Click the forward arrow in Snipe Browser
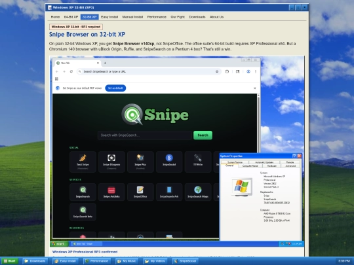Screen dimensions: 354x265 pos(64,71)
